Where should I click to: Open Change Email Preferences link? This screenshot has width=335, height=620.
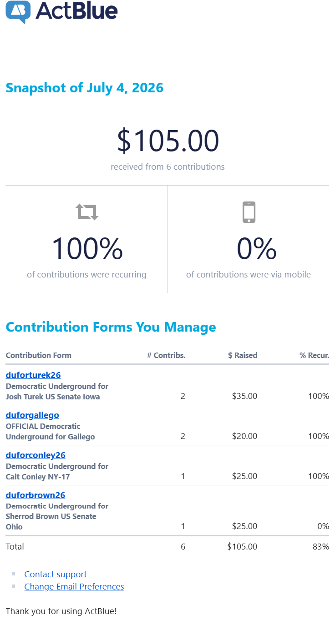[74, 587]
